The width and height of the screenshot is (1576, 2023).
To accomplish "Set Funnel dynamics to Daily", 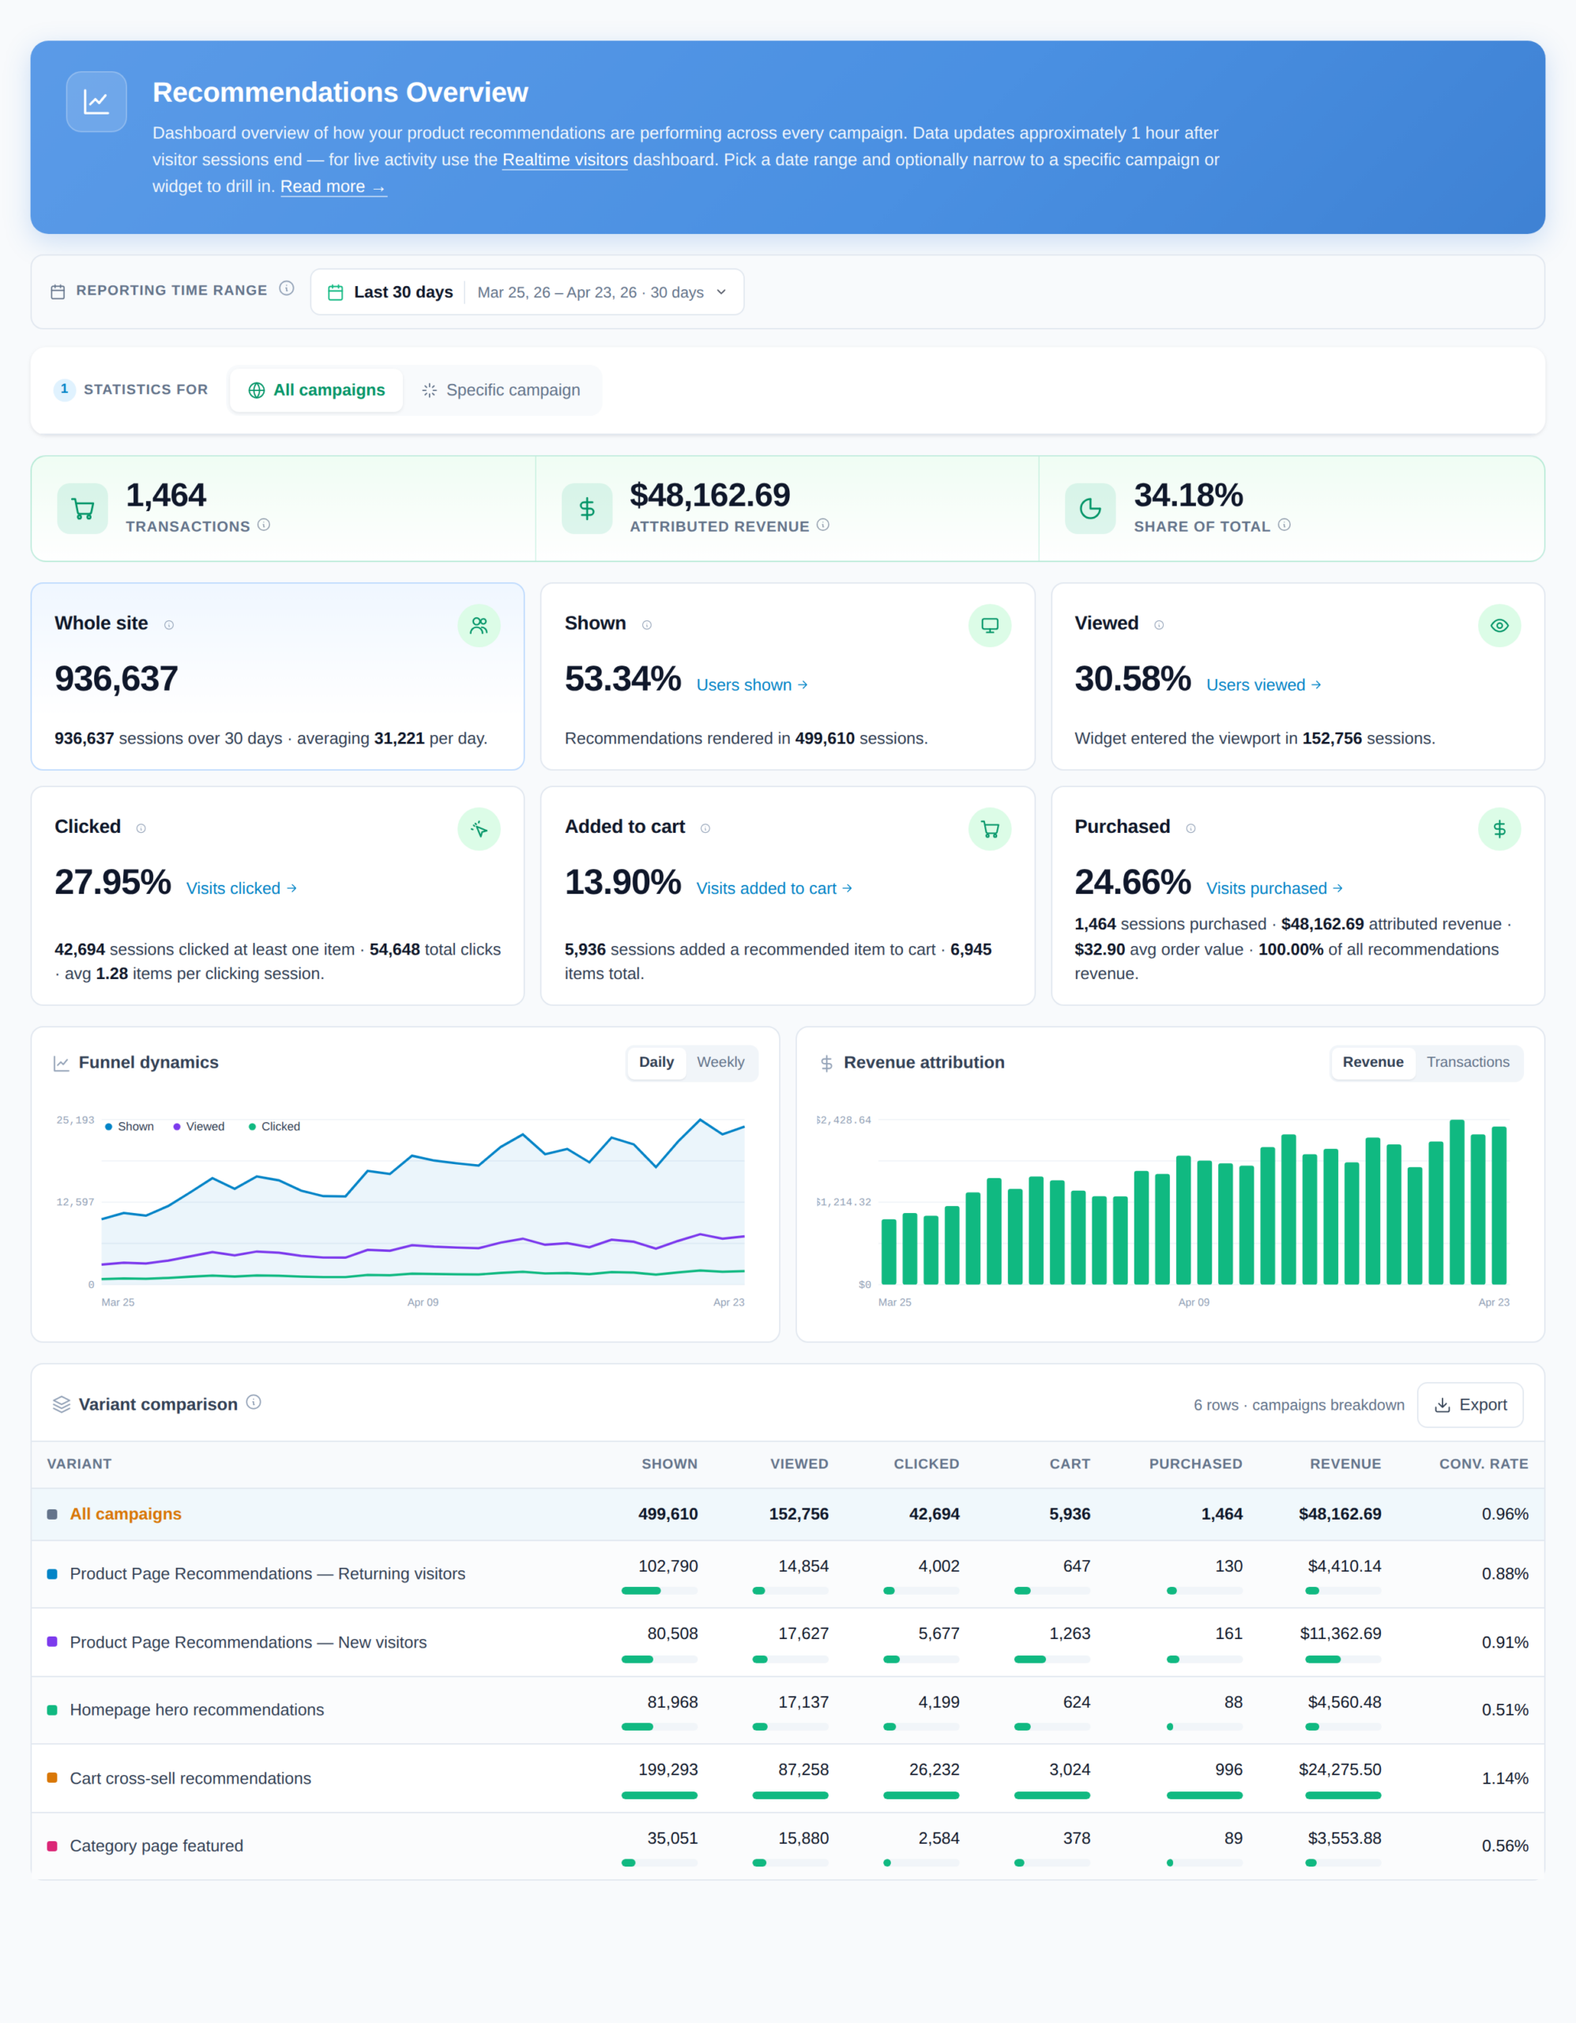I will tap(656, 1062).
